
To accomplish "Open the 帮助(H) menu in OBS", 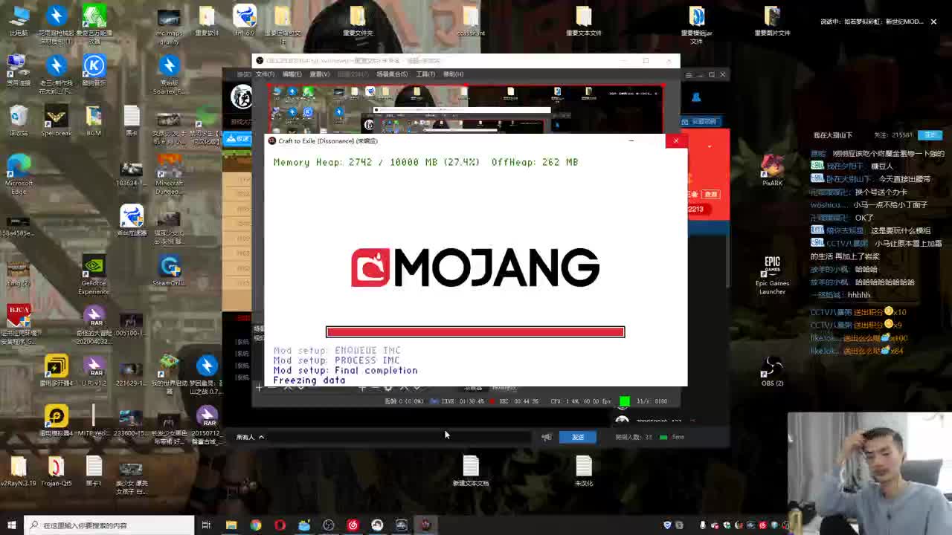I will (x=453, y=74).
